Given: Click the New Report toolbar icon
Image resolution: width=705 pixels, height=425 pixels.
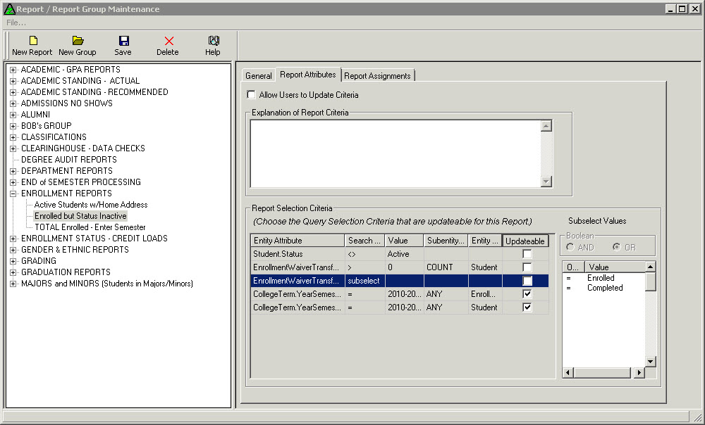Looking at the screenshot, I should (x=32, y=41).
